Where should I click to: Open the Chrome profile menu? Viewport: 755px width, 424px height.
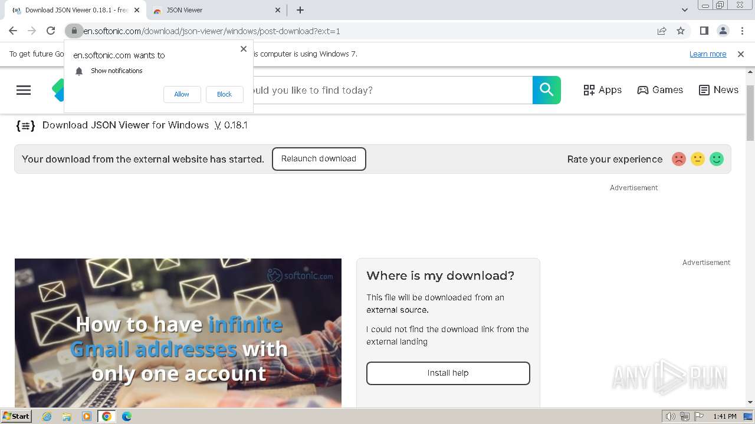point(723,31)
